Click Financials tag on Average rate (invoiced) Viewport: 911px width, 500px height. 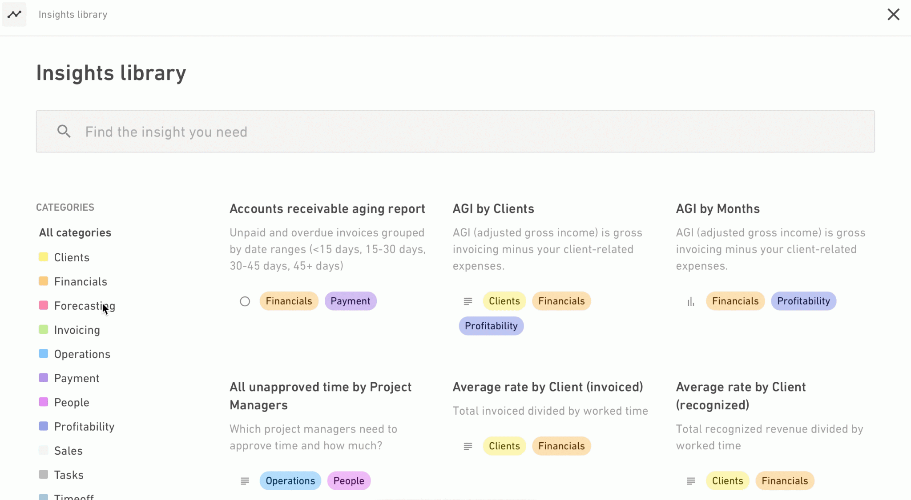click(561, 446)
